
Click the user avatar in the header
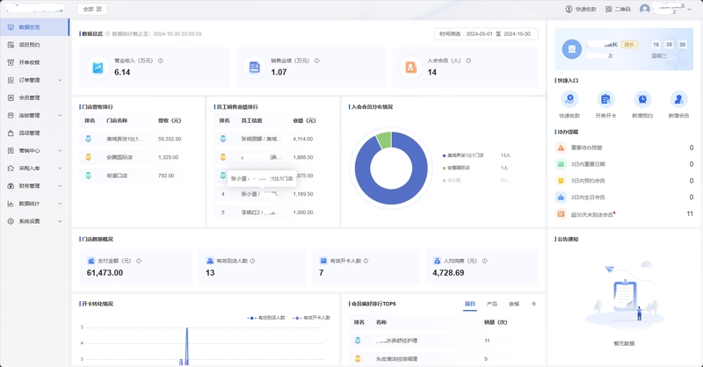tap(645, 9)
